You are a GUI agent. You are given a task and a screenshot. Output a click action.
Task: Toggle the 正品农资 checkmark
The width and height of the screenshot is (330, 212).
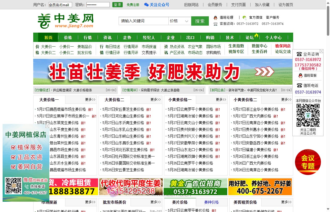point(13,157)
